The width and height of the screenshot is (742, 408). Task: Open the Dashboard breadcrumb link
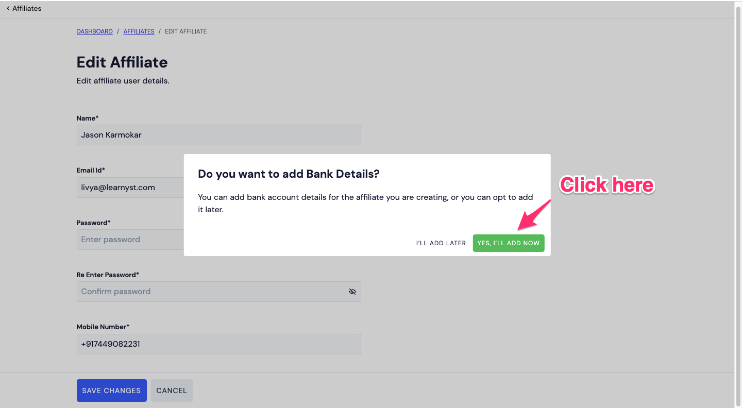(94, 31)
